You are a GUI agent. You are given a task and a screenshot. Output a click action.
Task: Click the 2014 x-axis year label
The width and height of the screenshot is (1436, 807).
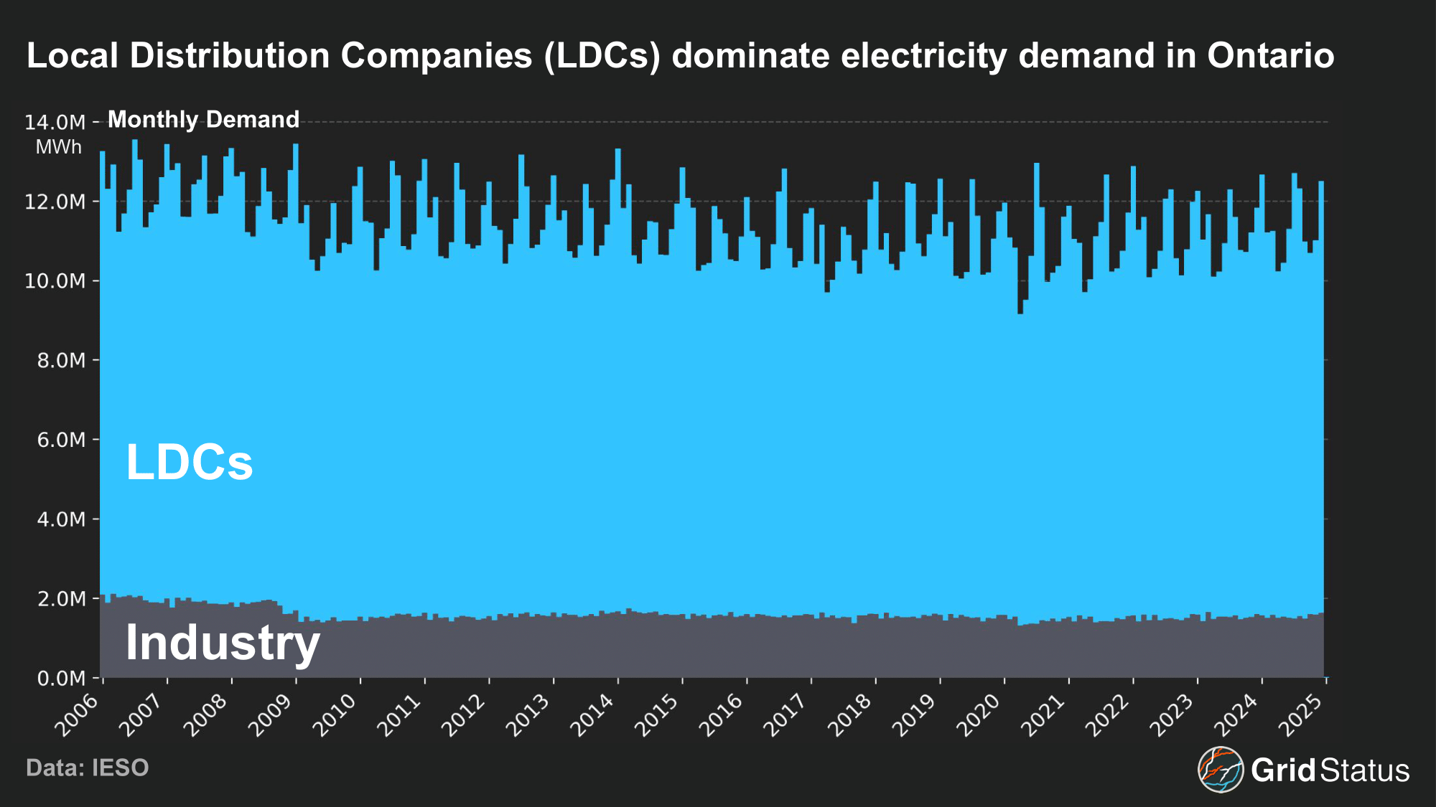[x=592, y=715]
